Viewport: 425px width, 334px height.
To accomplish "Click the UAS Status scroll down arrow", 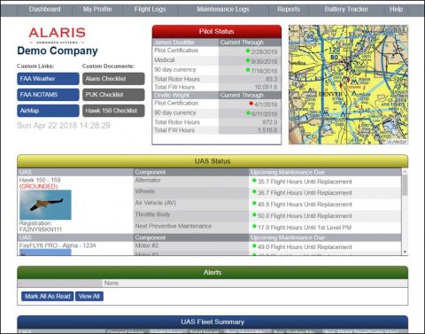I will 405,252.
